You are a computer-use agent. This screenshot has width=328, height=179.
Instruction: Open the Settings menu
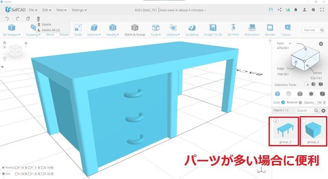[x=79, y=10]
